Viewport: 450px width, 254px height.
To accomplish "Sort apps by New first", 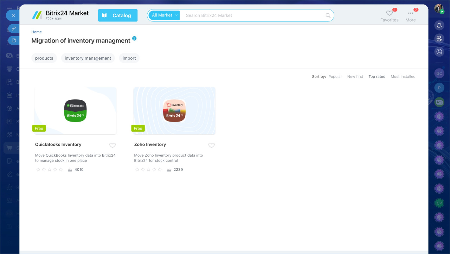I will pyautogui.click(x=355, y=77).
